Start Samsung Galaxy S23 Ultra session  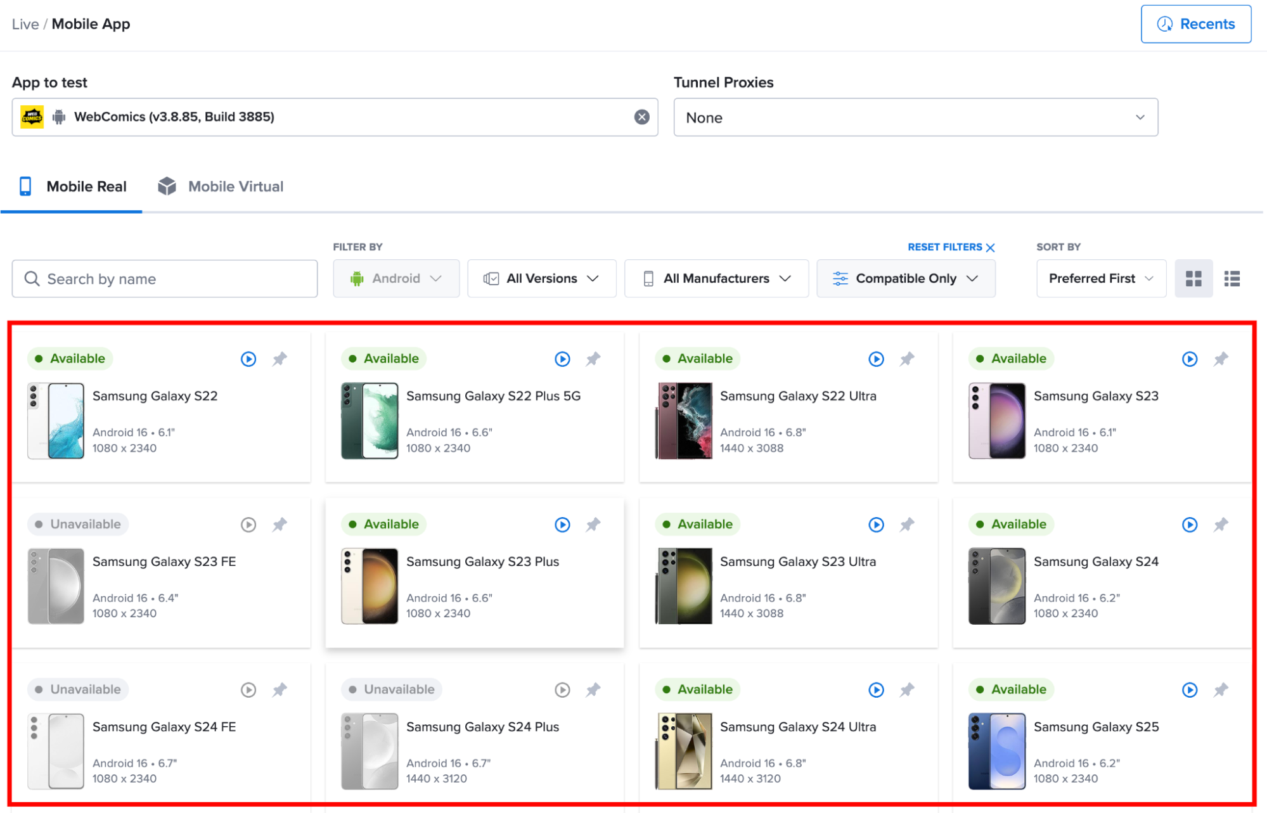tap(876, 525)
